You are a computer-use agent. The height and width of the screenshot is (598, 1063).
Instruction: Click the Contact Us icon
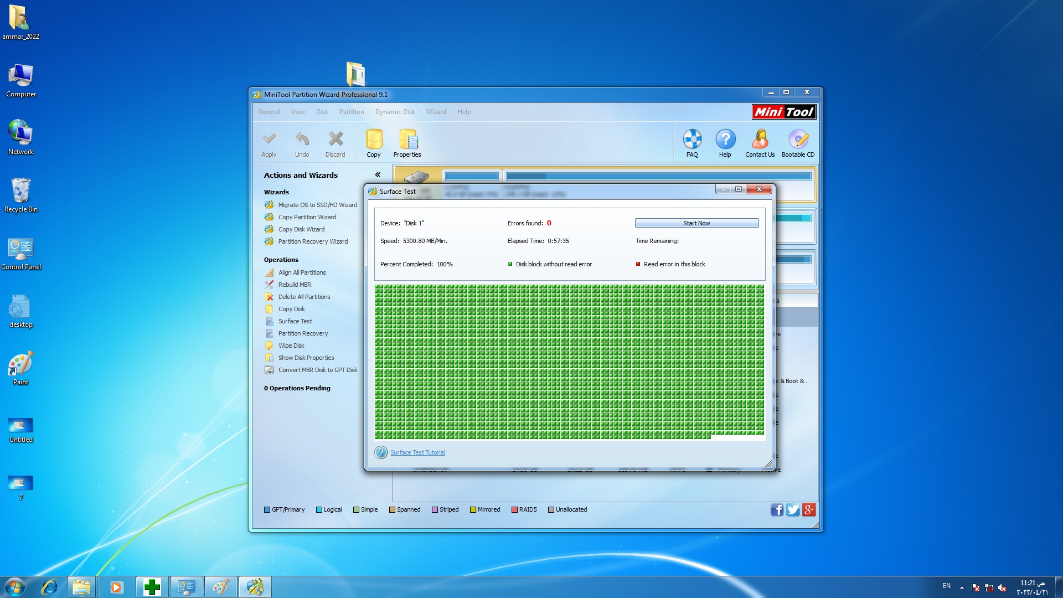(x=760, y=143)
